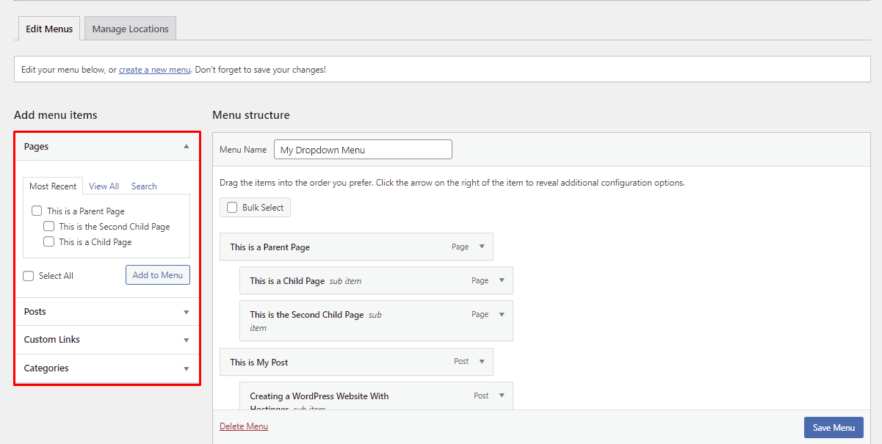This screenshot has height=444, width=882.
Task: Expand the Categories panel
Action: [187, 368]
